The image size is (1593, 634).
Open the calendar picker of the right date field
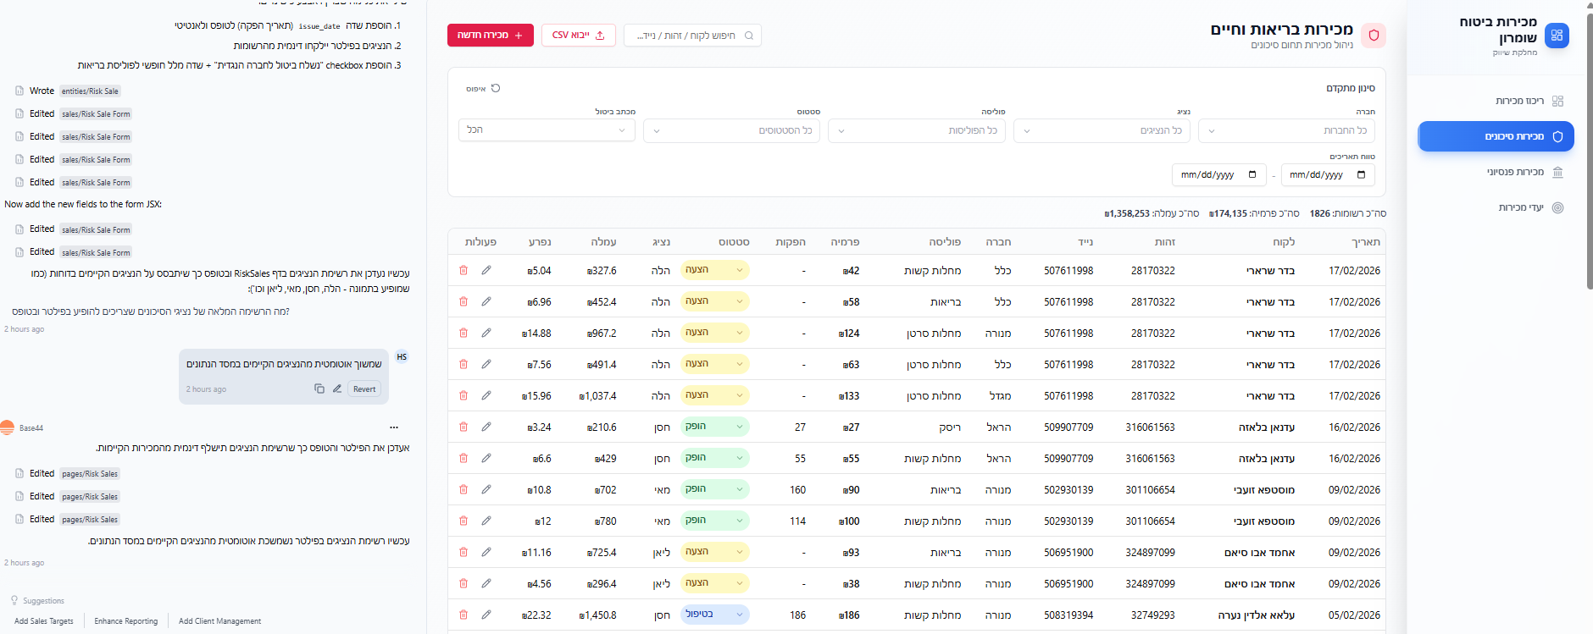1362,174
